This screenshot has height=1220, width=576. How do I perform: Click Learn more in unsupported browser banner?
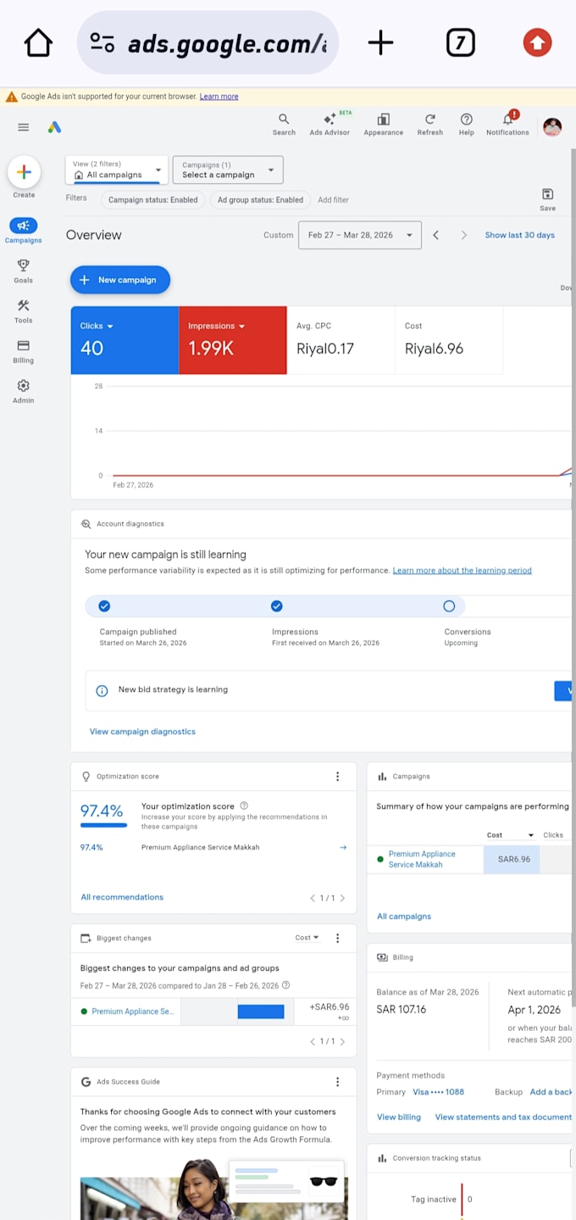coord(219,97)
